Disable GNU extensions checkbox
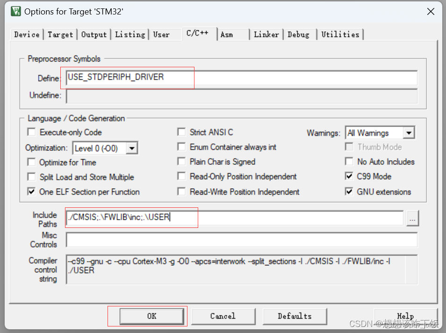 [x=349, y=191]
